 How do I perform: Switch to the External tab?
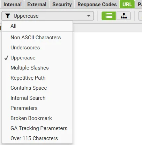(x=37, y=5)
